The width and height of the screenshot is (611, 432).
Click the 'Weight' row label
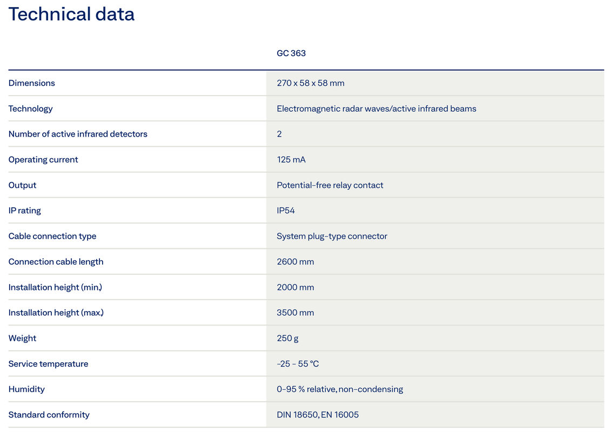pyautogui.click(x=22, y=339)
